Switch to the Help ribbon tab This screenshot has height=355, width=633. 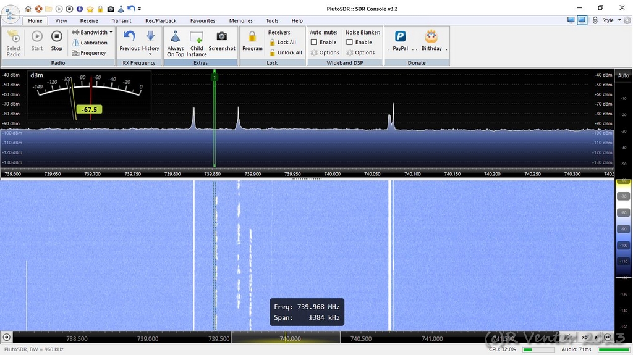[297, 20]
